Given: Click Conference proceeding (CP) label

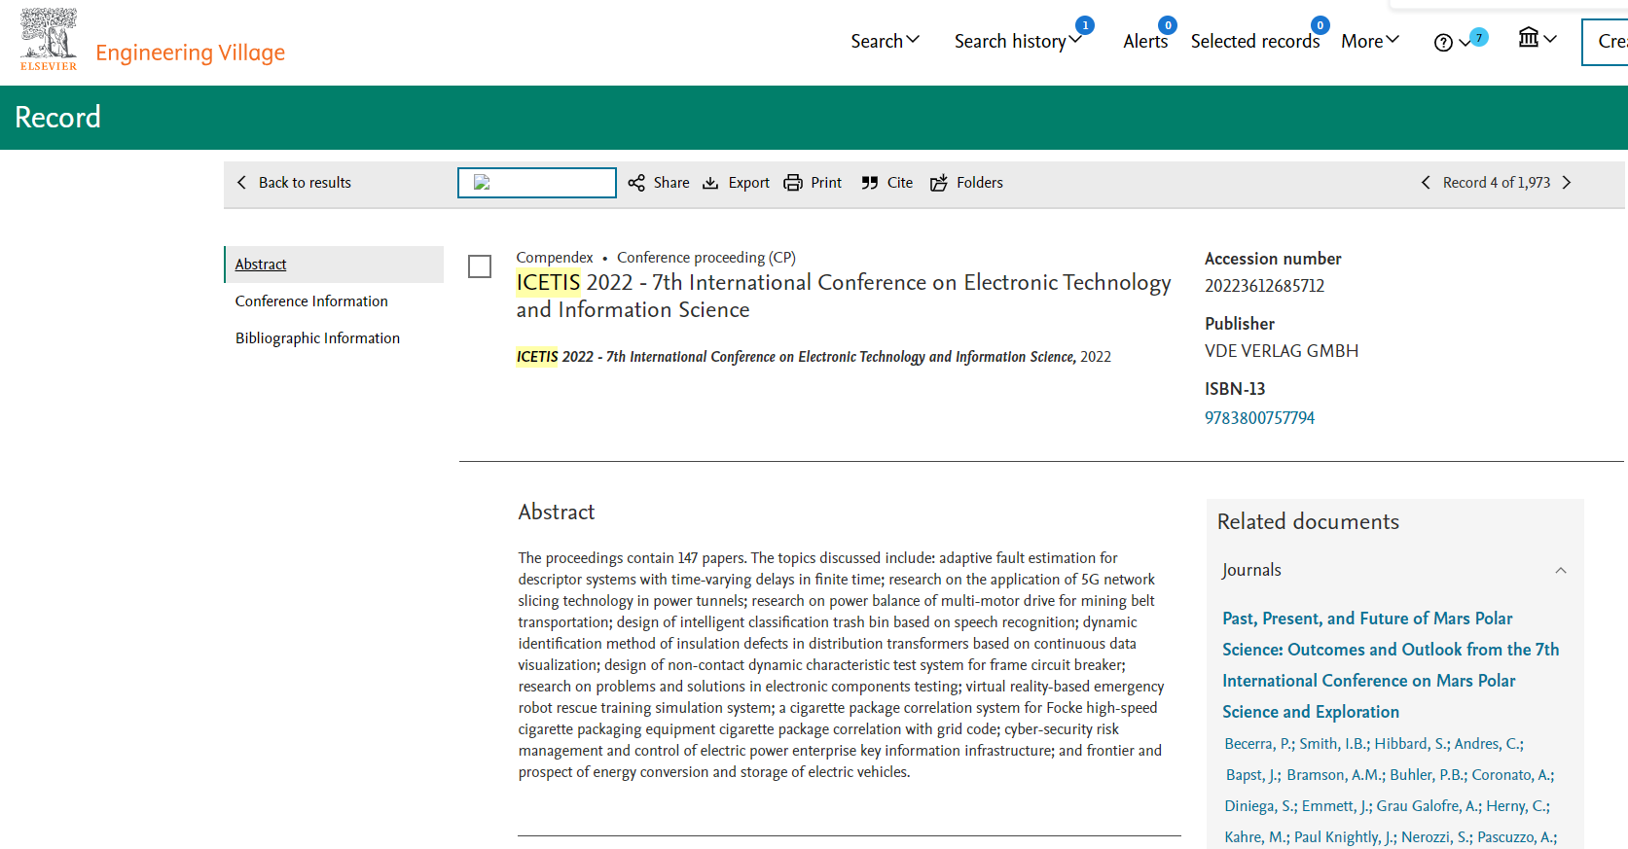Looking at the screenshot, I should (x=706, y=258).
